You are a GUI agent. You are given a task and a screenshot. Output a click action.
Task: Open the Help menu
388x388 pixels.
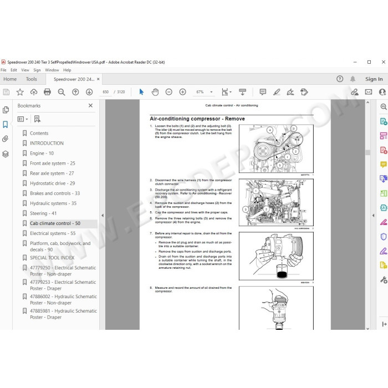click(67, 70)
